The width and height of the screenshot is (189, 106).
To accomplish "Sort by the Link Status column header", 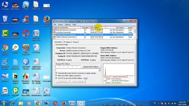I will click(x=115, y=27).
